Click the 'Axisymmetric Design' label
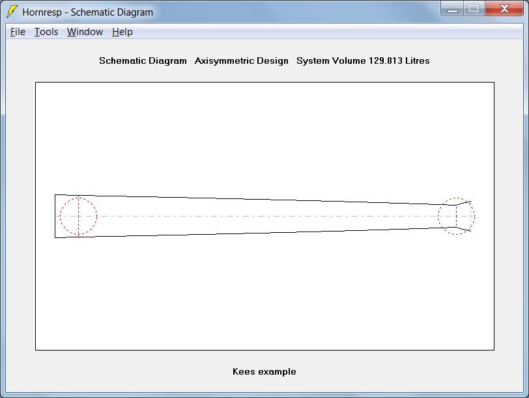Image resolution: width=529 pixels, height=398 pixels. coord(242,60)
